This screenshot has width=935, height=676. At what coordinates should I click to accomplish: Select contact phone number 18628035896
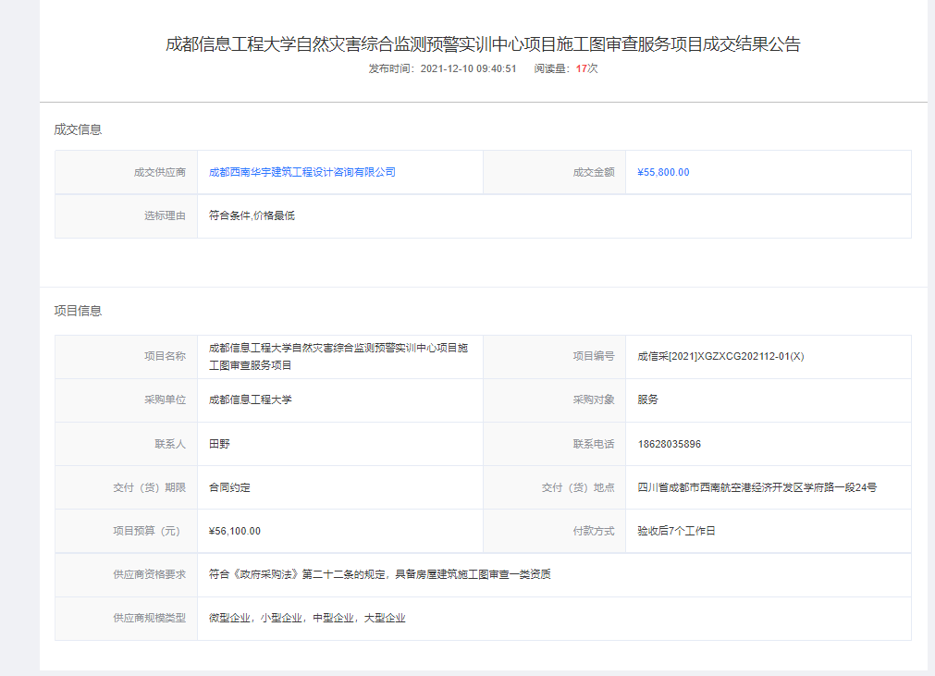669,444
